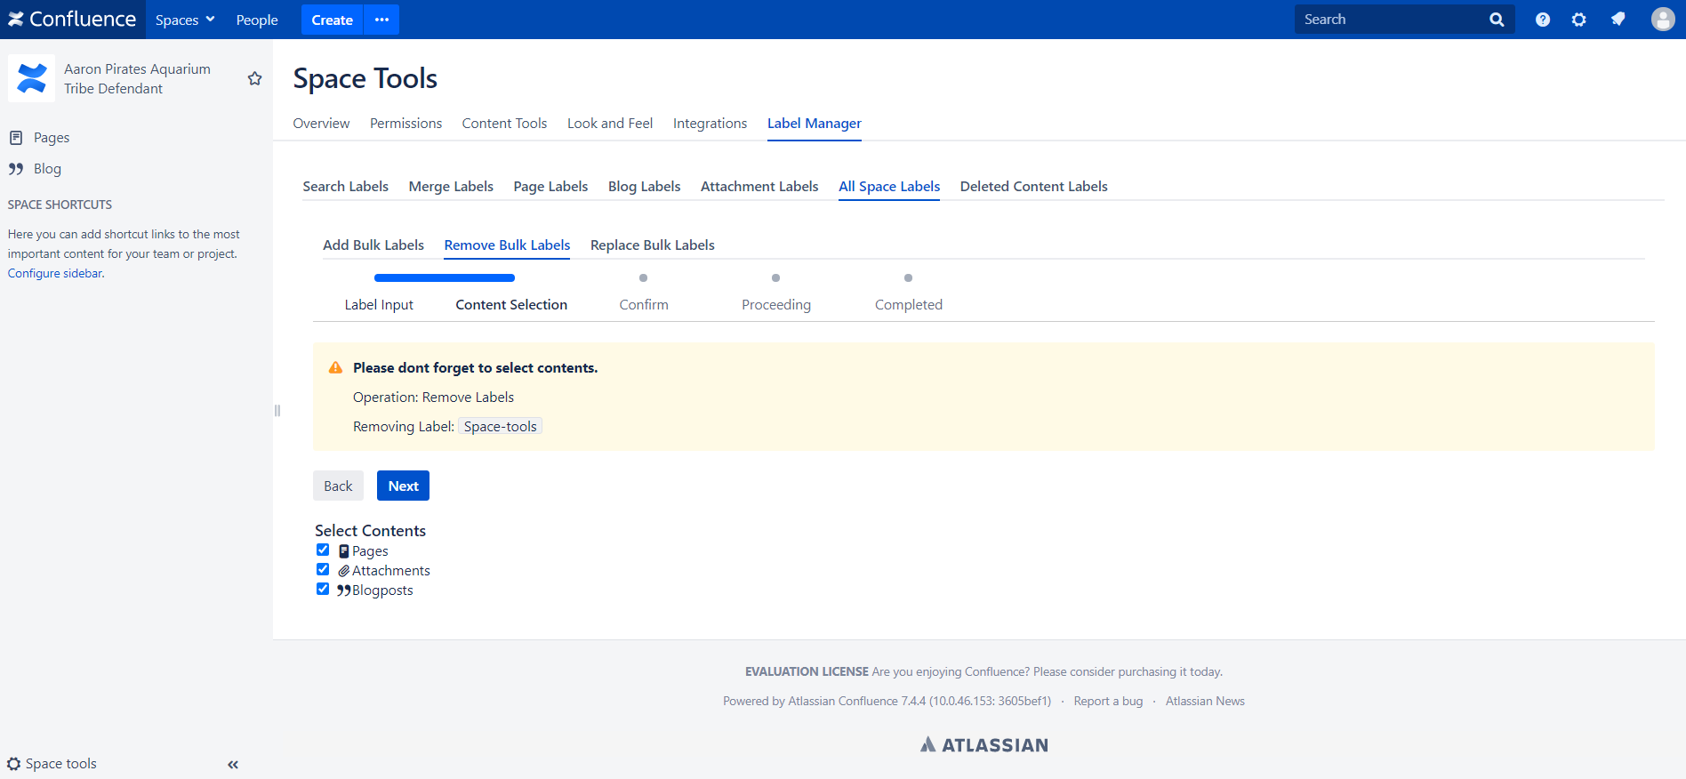Image resolution: width=1686 pixels, height=779 pixels.
Task: Open the Spaces dropdown menu
Action: pyautogui.click(x=185, y=20)
